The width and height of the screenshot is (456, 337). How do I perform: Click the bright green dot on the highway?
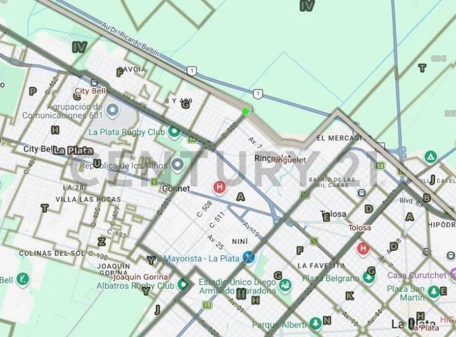[x=246, y=111]
